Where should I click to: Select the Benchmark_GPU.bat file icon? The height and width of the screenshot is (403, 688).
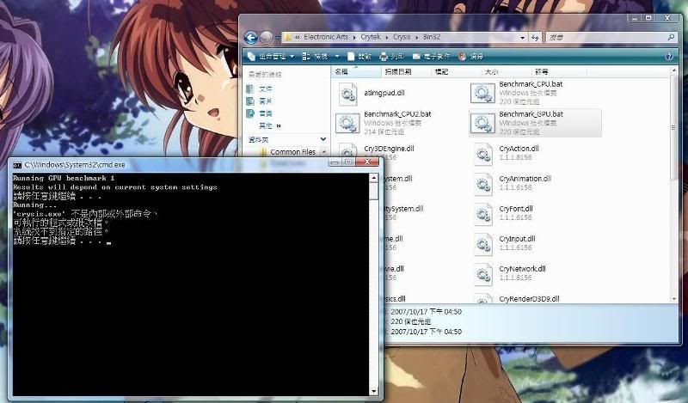click(x=482, y=123)
